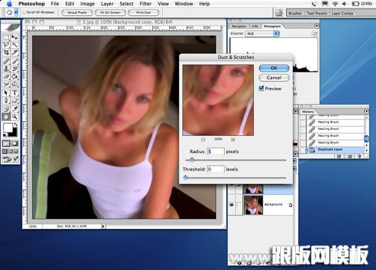This screenshot has width=376, height=270.
Task: Select the Zoom magnifier tool
Action: pyautogui.click(x=14, y=116)
